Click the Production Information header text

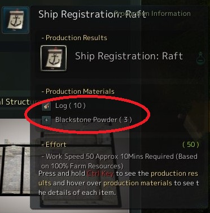click(x=152, y=14)
